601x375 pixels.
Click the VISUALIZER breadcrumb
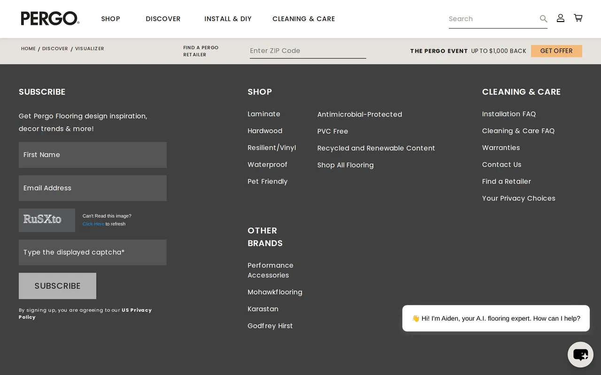(x=90, y=49)
